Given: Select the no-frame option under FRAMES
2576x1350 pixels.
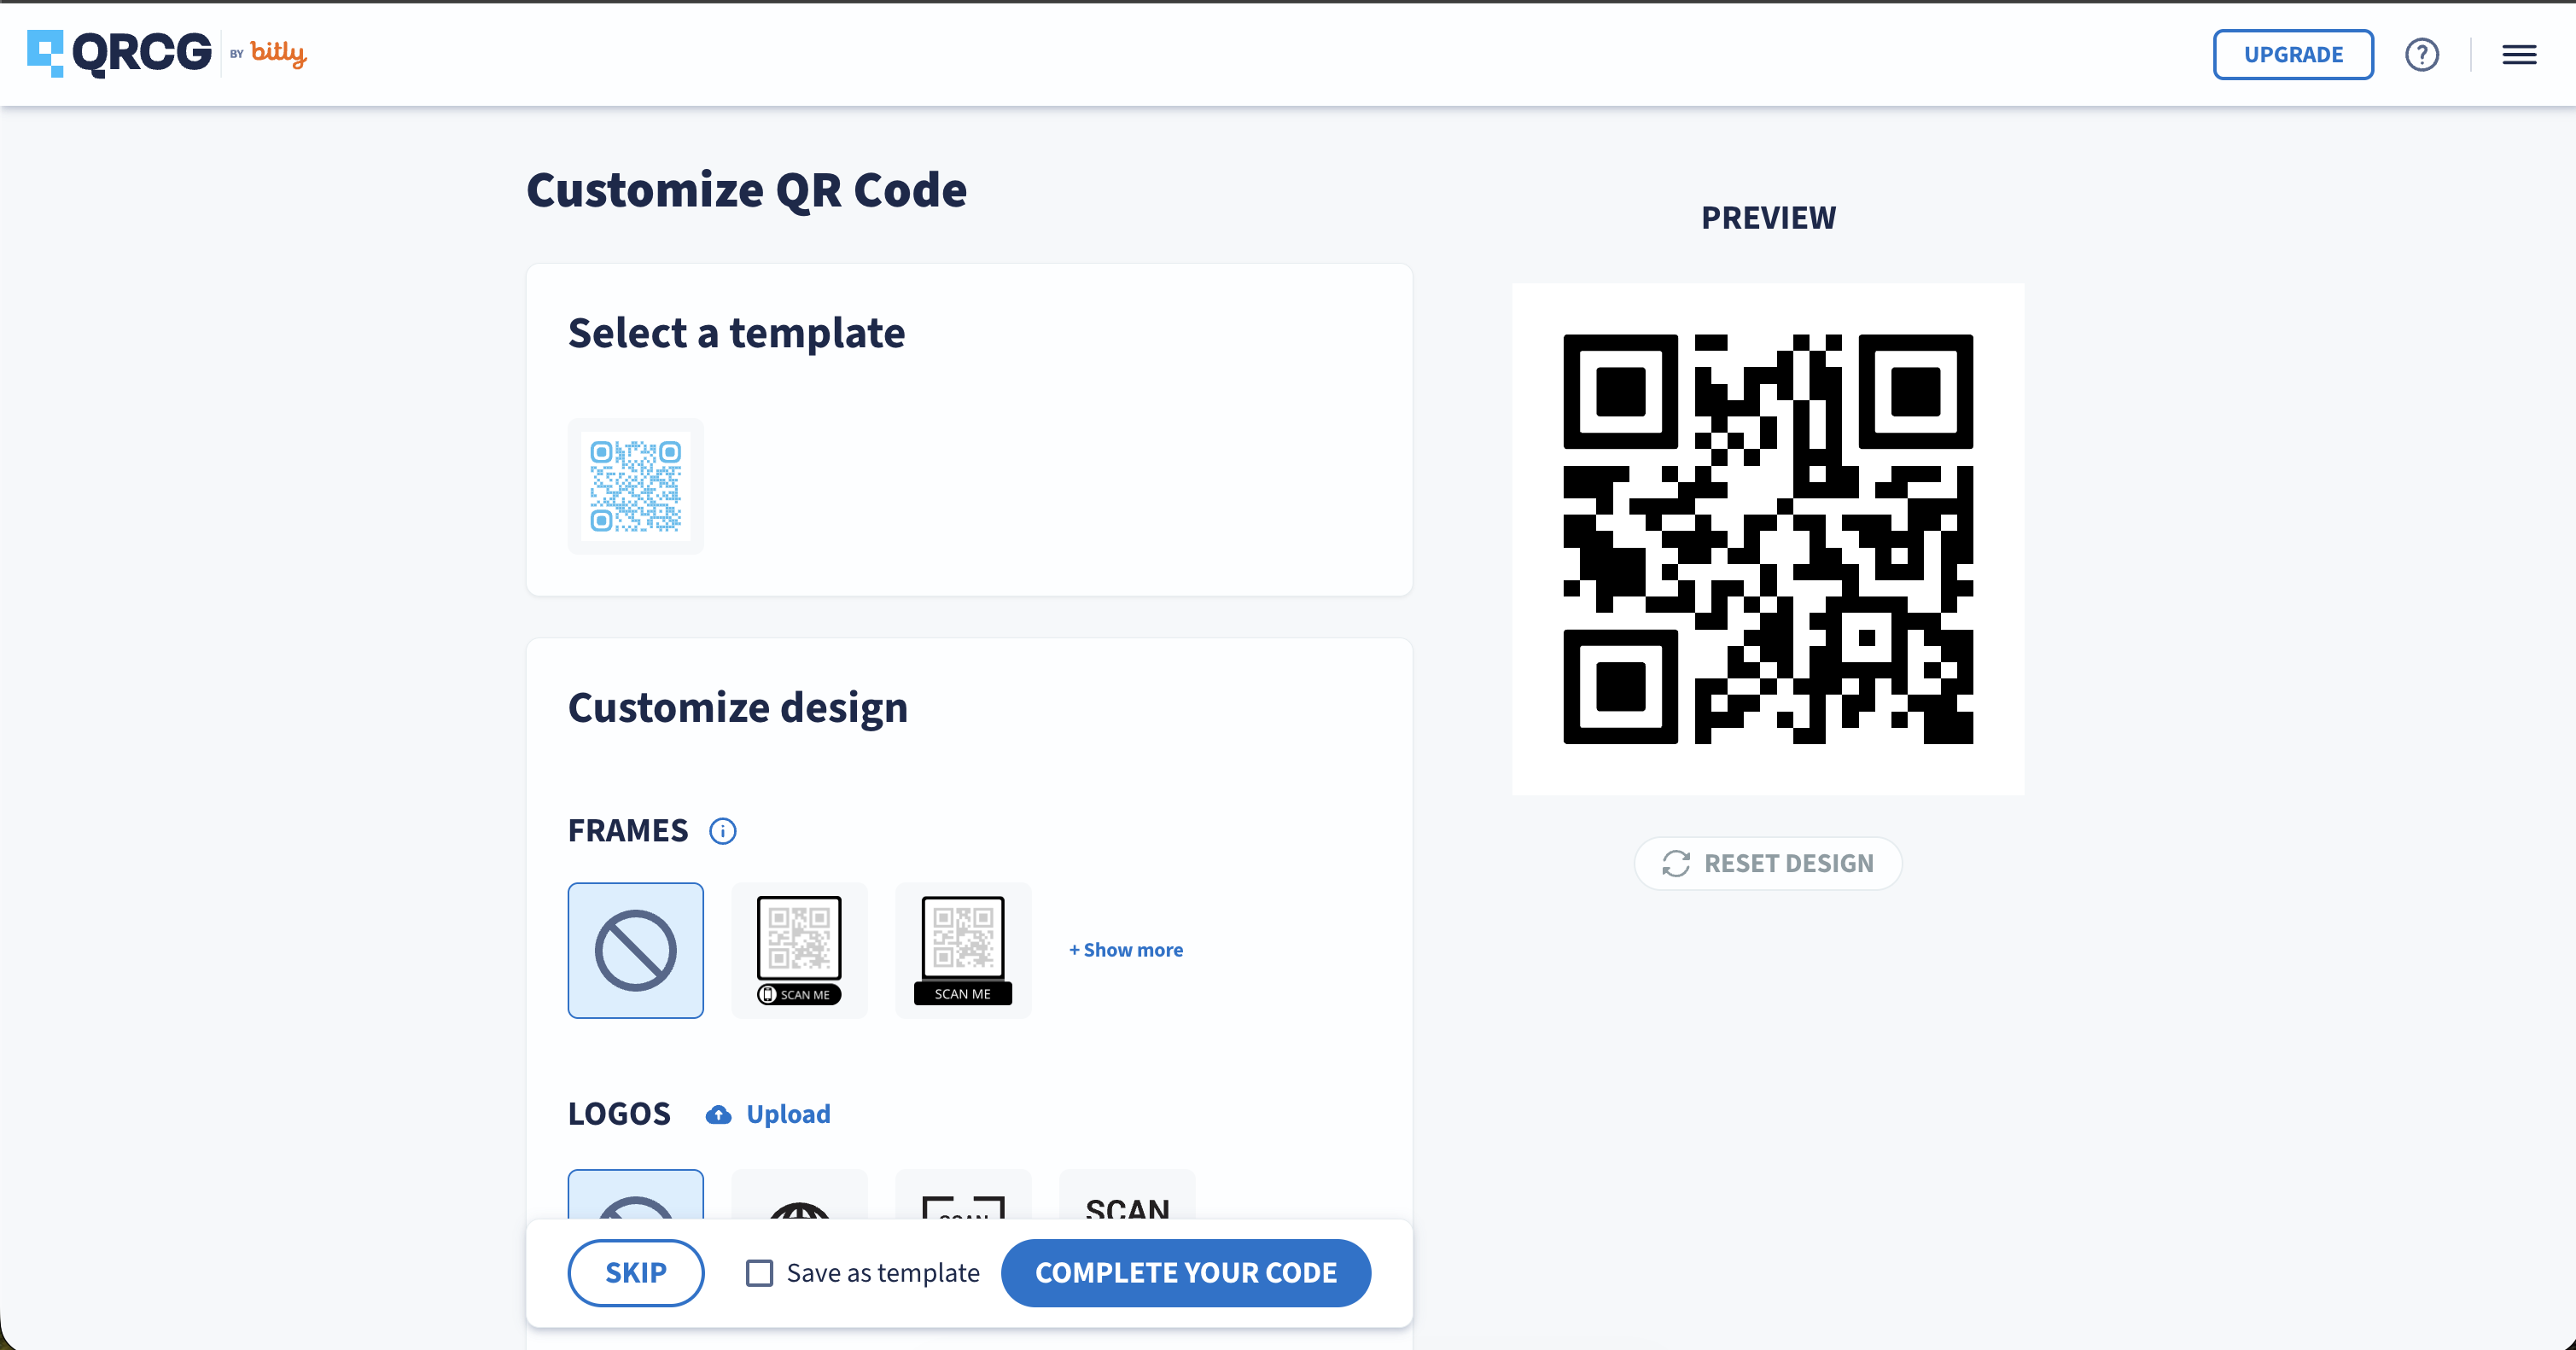Looking at the screenshot, I should coord(636,950).
